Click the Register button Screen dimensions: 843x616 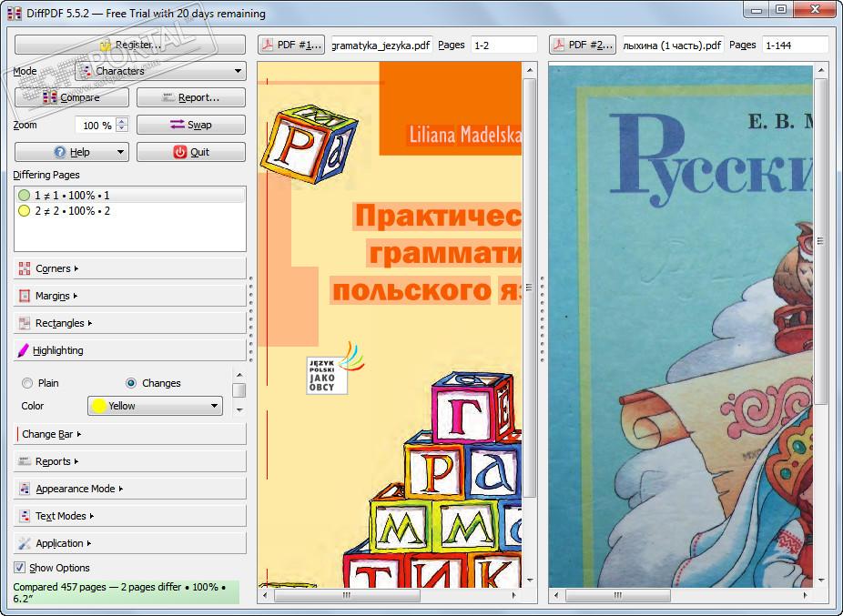(129, 45)
